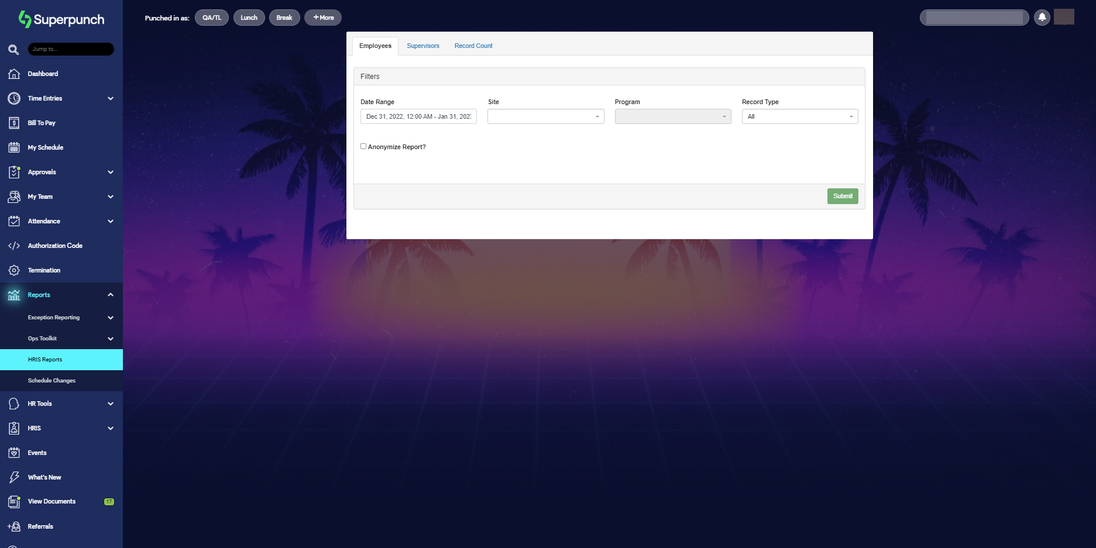This screenshot has width=1096, height=548.
Task: Open My Schedule calendar icon
Action: [x=14, y=147]
